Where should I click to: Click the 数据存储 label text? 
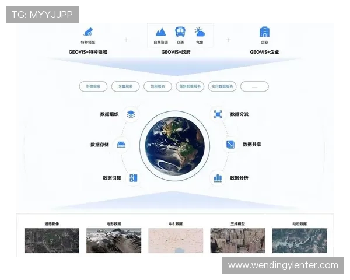[x=100, y=145]
